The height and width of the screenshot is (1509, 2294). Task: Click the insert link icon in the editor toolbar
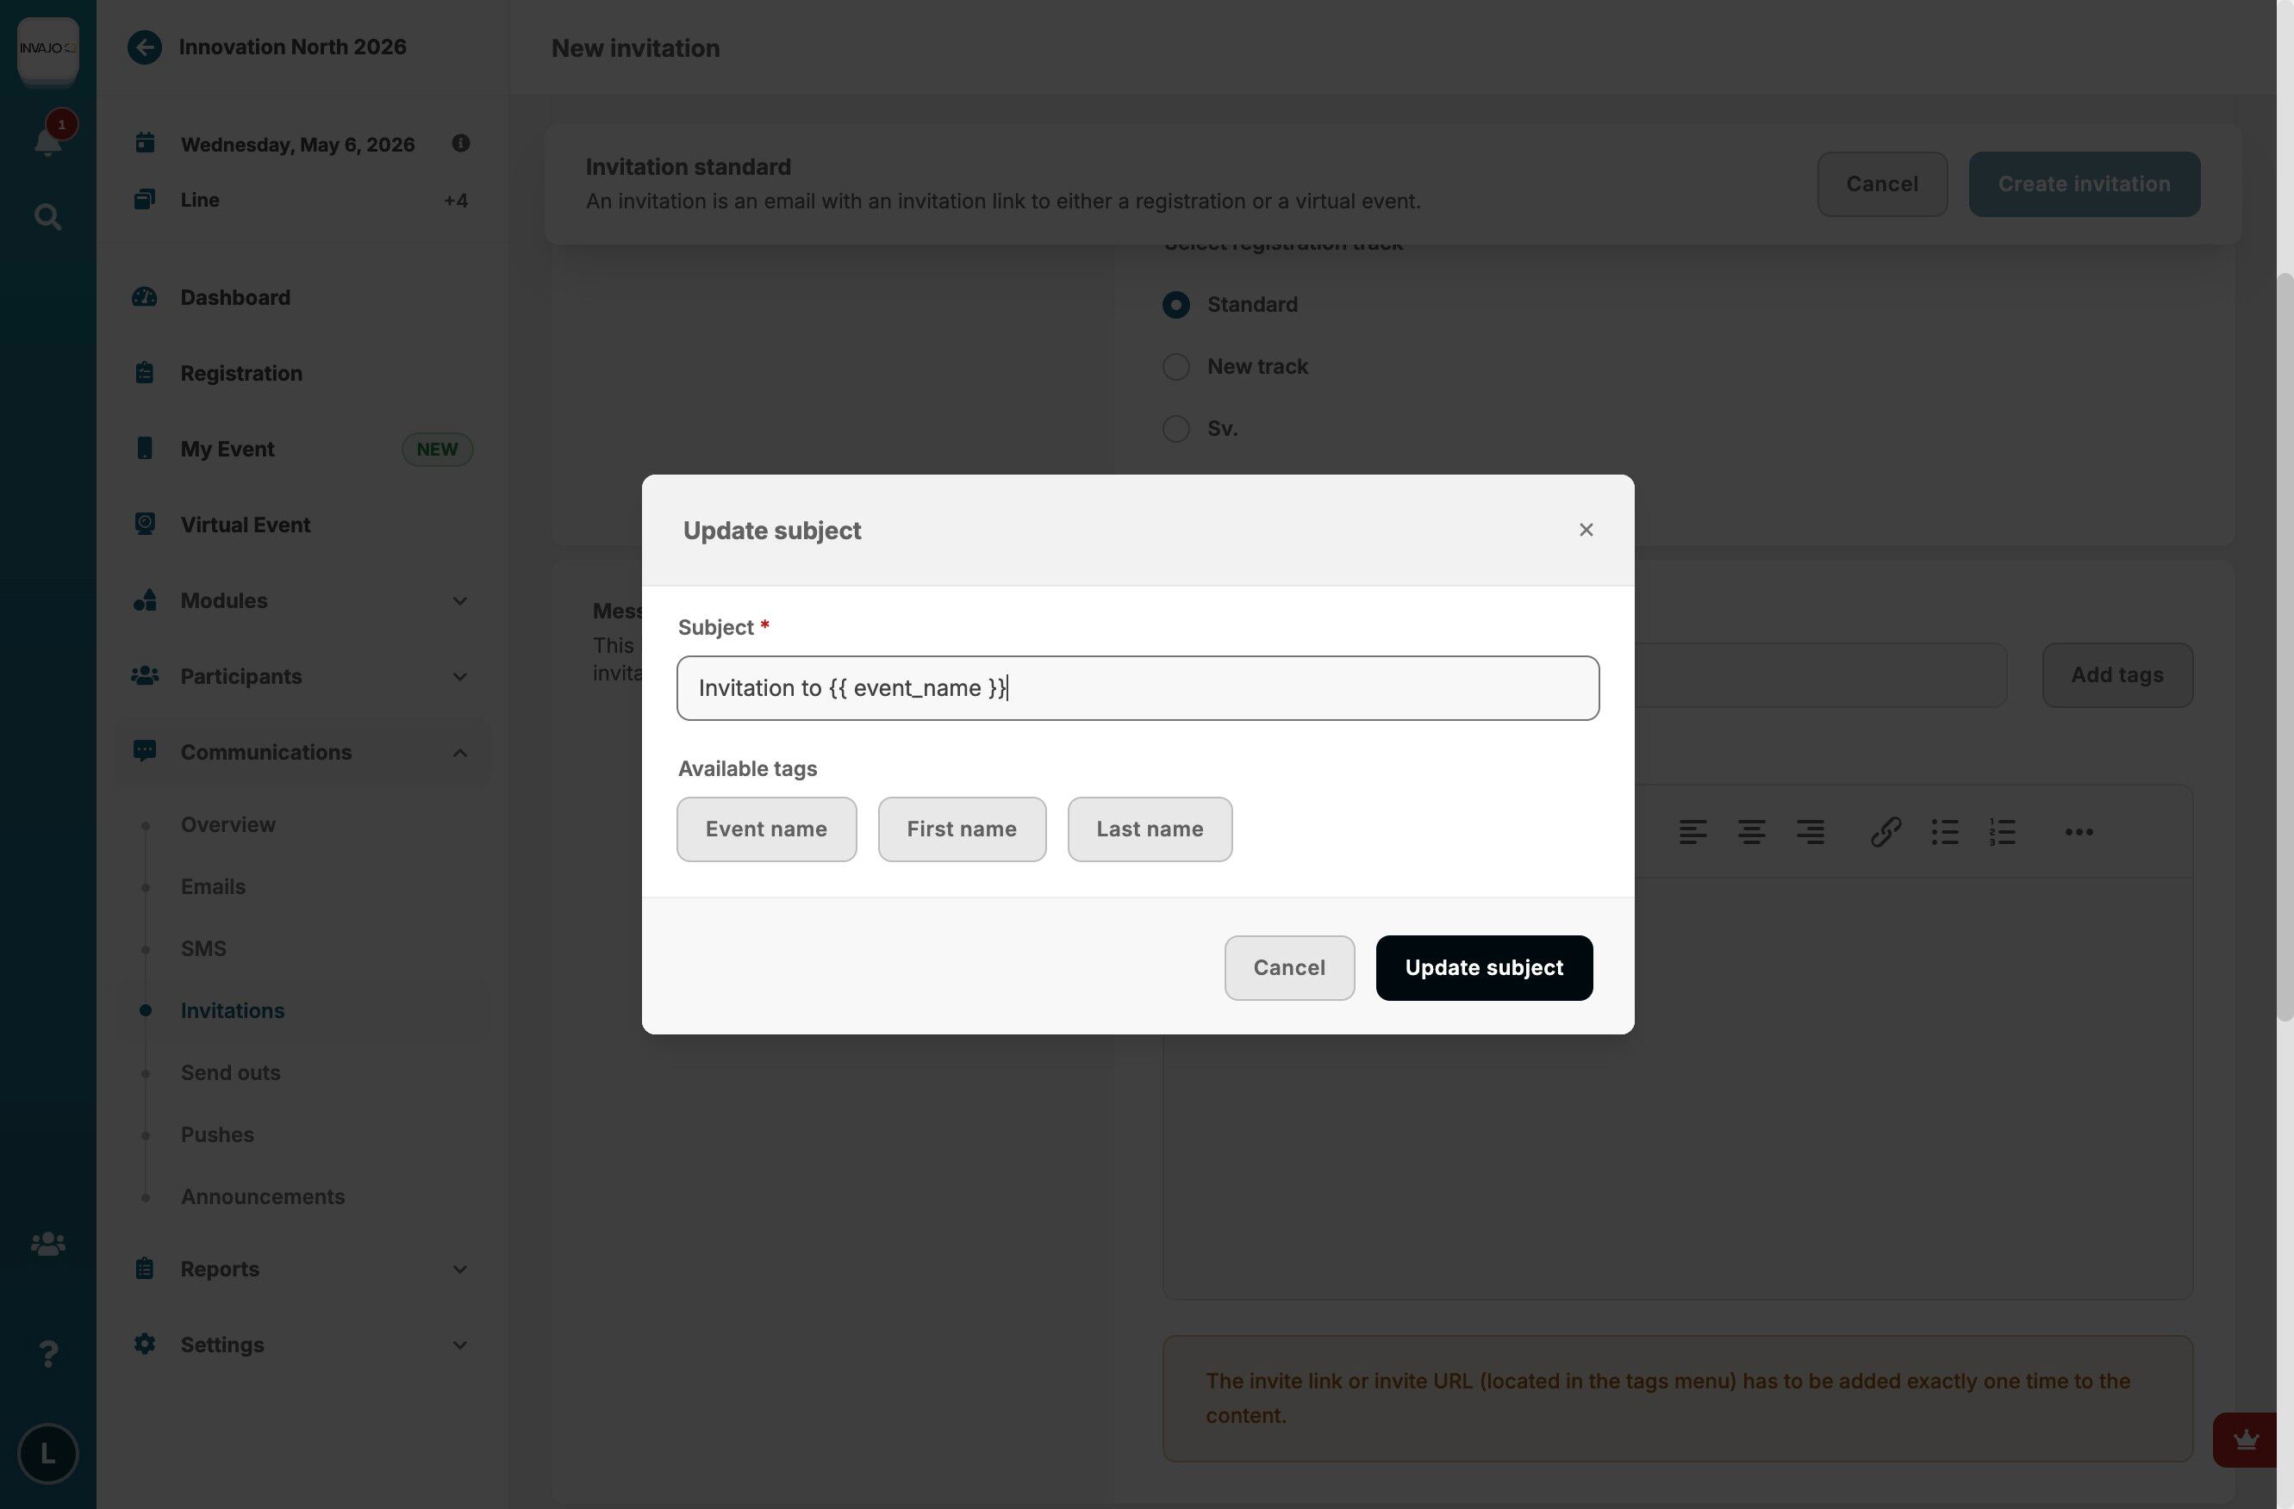1886,832
